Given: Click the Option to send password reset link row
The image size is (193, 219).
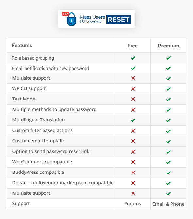Looking at the screenshot, I should pyautogui.click(x=96, y=152).
